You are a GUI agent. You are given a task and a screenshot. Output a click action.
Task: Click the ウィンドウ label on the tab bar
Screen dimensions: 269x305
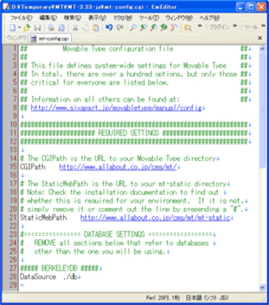(16, 38)
